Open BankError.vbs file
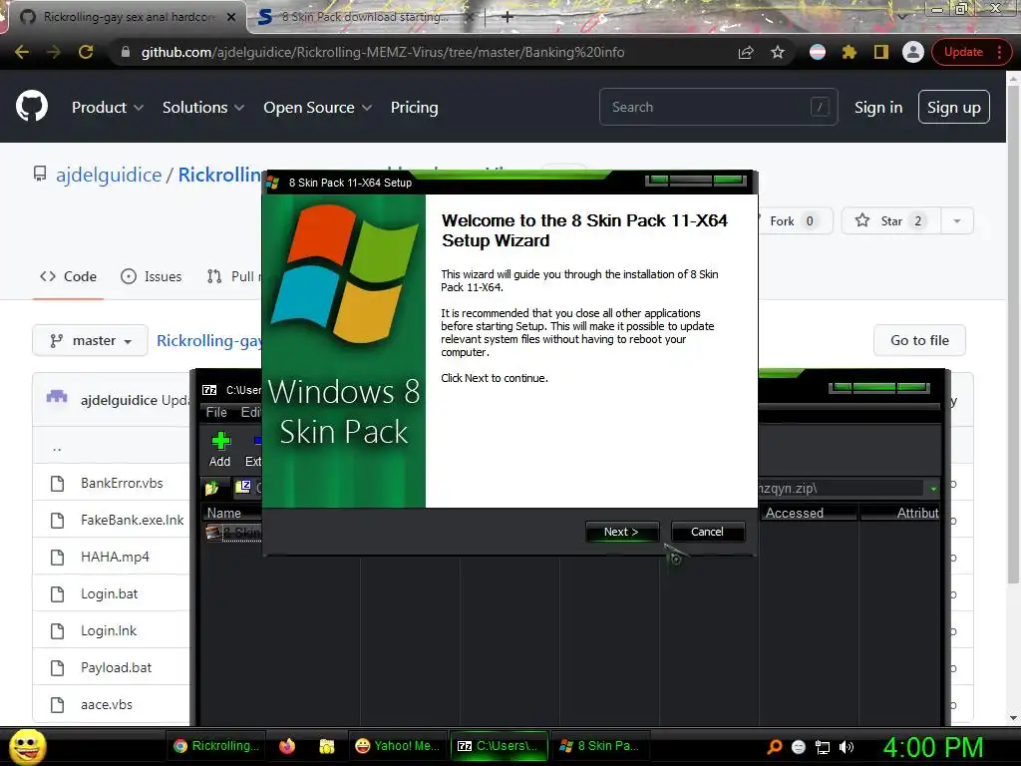 tap(122, 484)
